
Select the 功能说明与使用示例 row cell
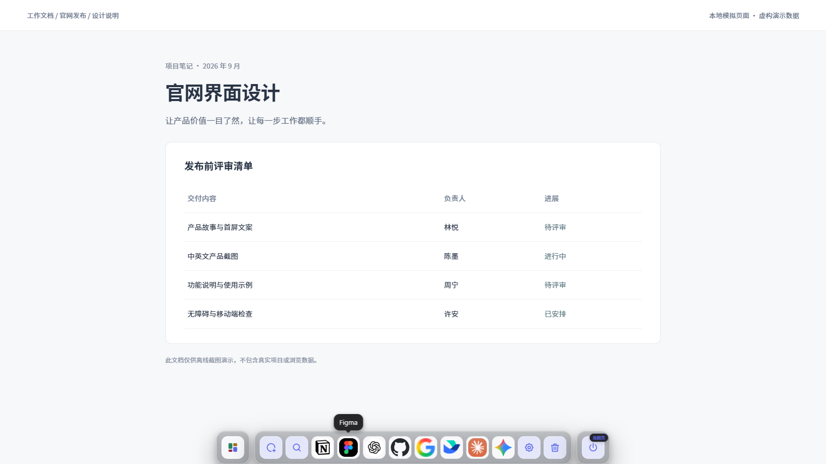tap(220, 285)
